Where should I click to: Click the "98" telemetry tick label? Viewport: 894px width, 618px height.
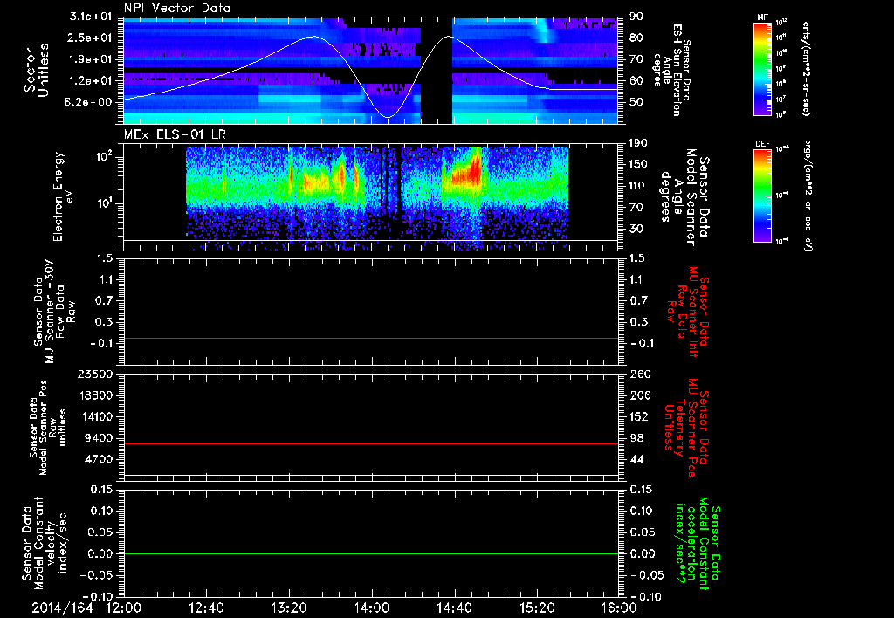pos(636,438)
